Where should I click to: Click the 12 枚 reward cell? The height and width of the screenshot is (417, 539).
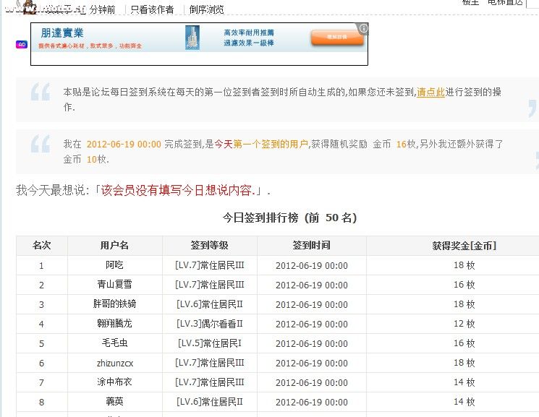pyautogui.click(x=464, y=324)
